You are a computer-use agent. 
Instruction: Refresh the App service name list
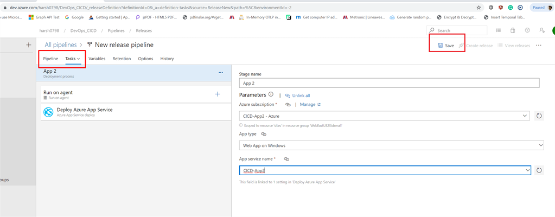(539, 170)
